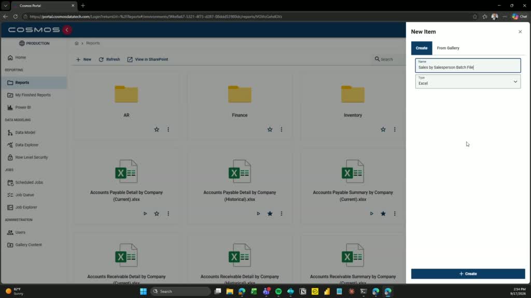
Task: Unstar Accounts Payable Detail by Company (Historical)
Action: pos(270,214)
